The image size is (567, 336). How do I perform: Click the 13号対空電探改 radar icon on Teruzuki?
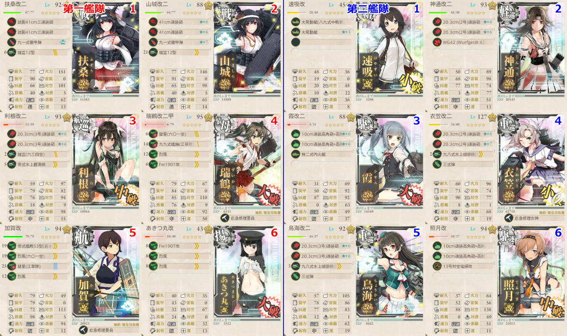[438, 266]
